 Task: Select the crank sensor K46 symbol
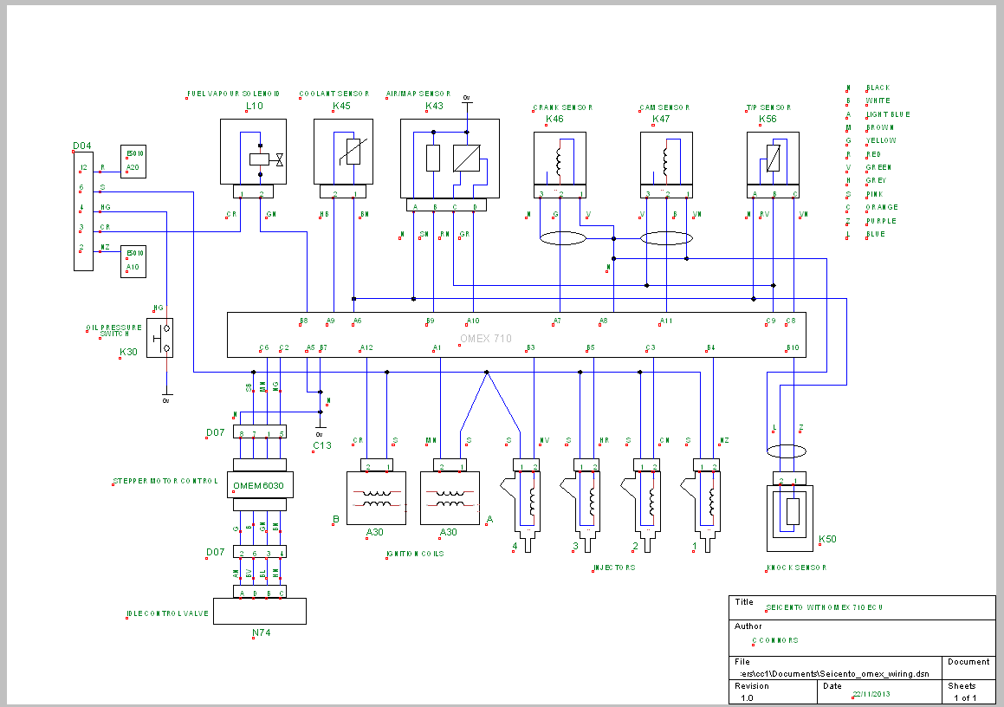pos(560,159)
